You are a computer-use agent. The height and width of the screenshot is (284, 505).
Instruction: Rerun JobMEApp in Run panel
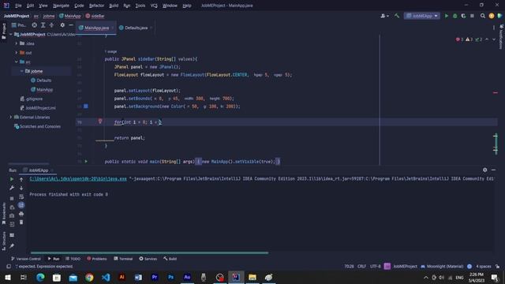12,179
